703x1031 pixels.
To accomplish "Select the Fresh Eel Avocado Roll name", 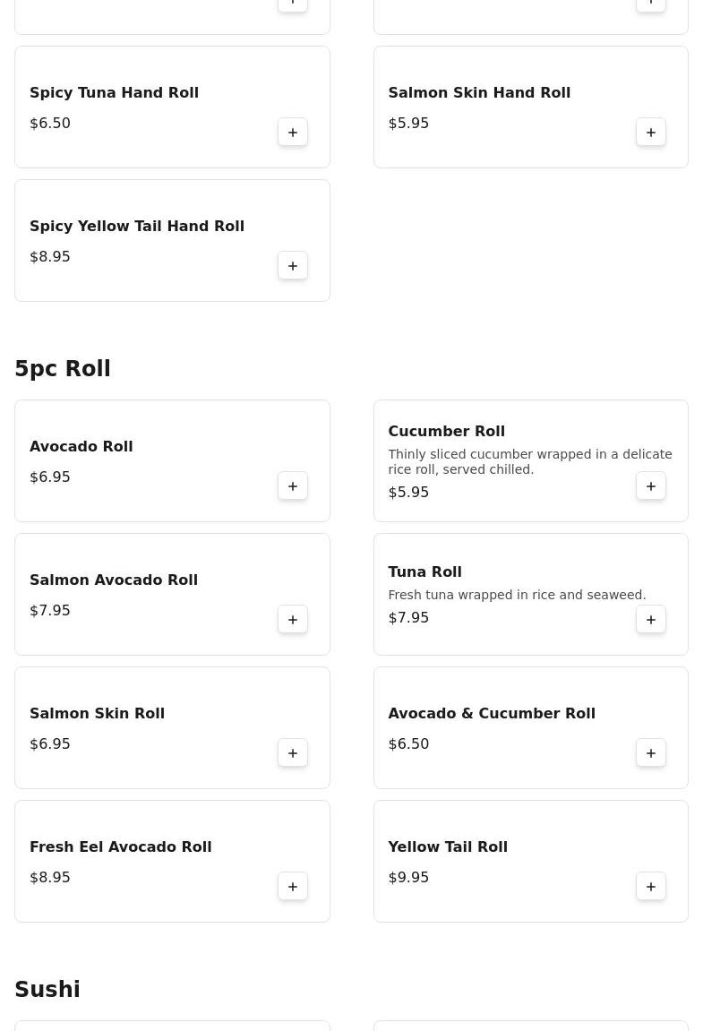I will point(120,847).
